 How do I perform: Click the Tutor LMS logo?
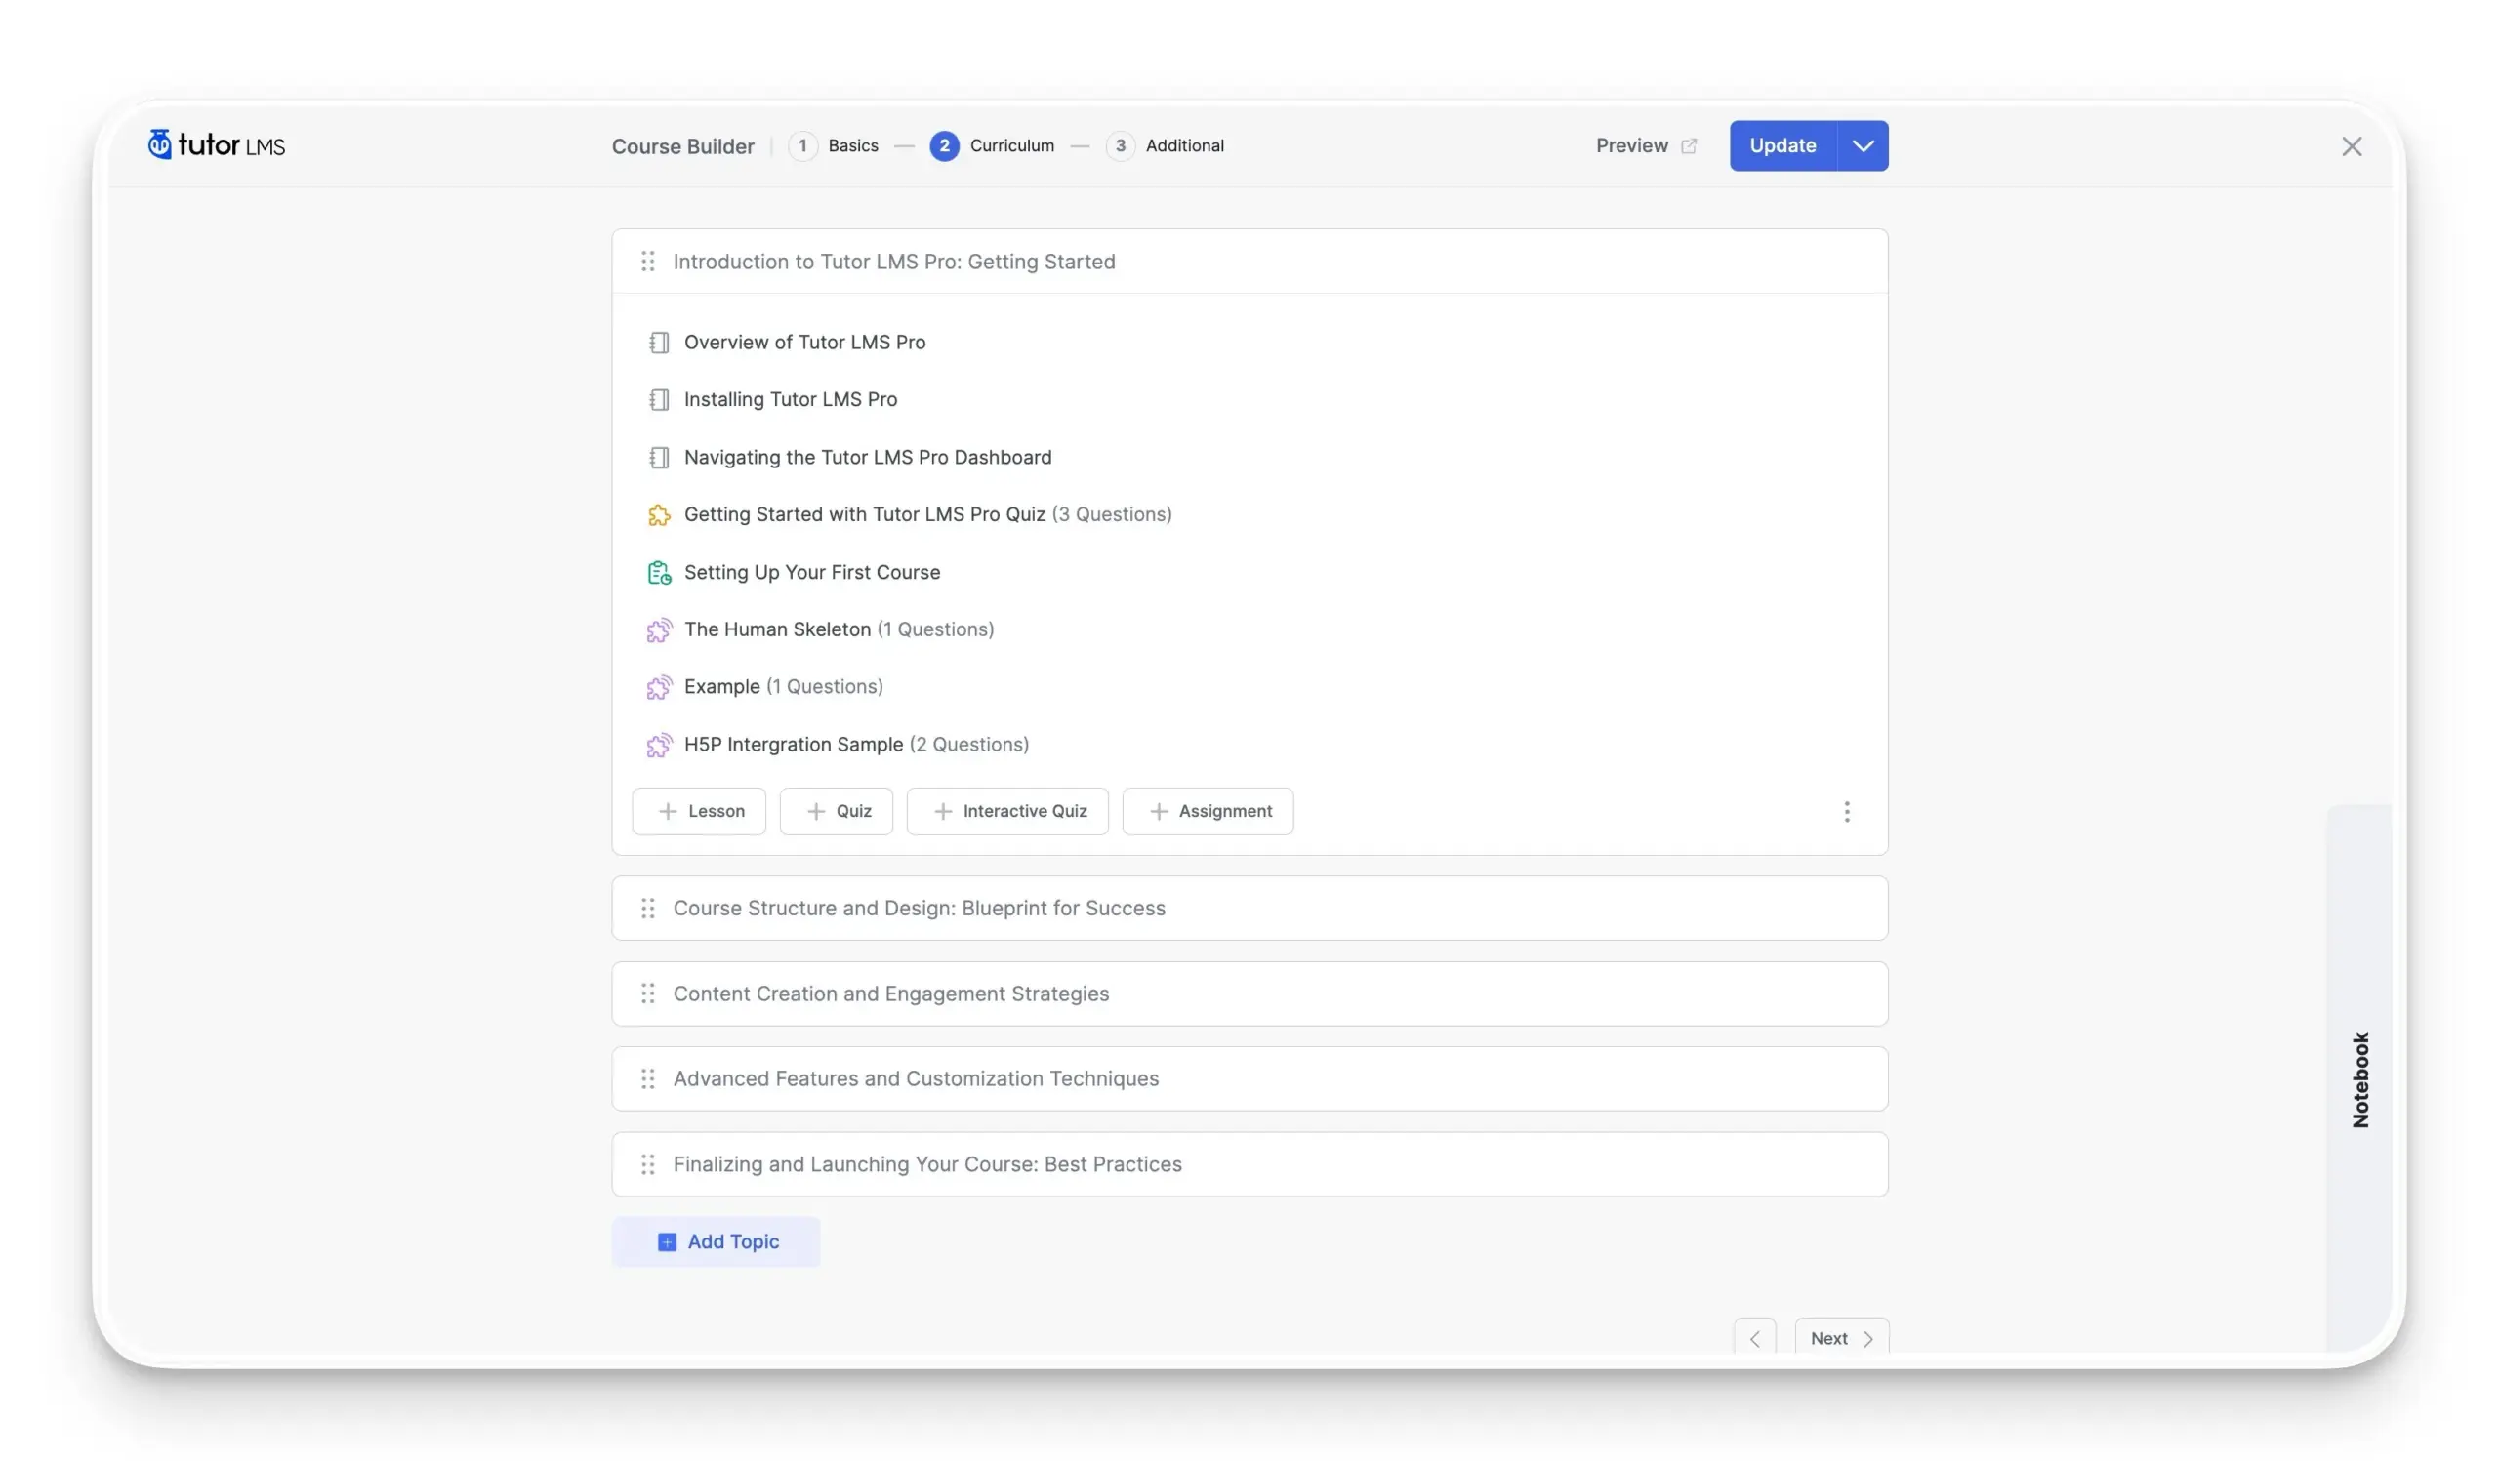(216, 144)
